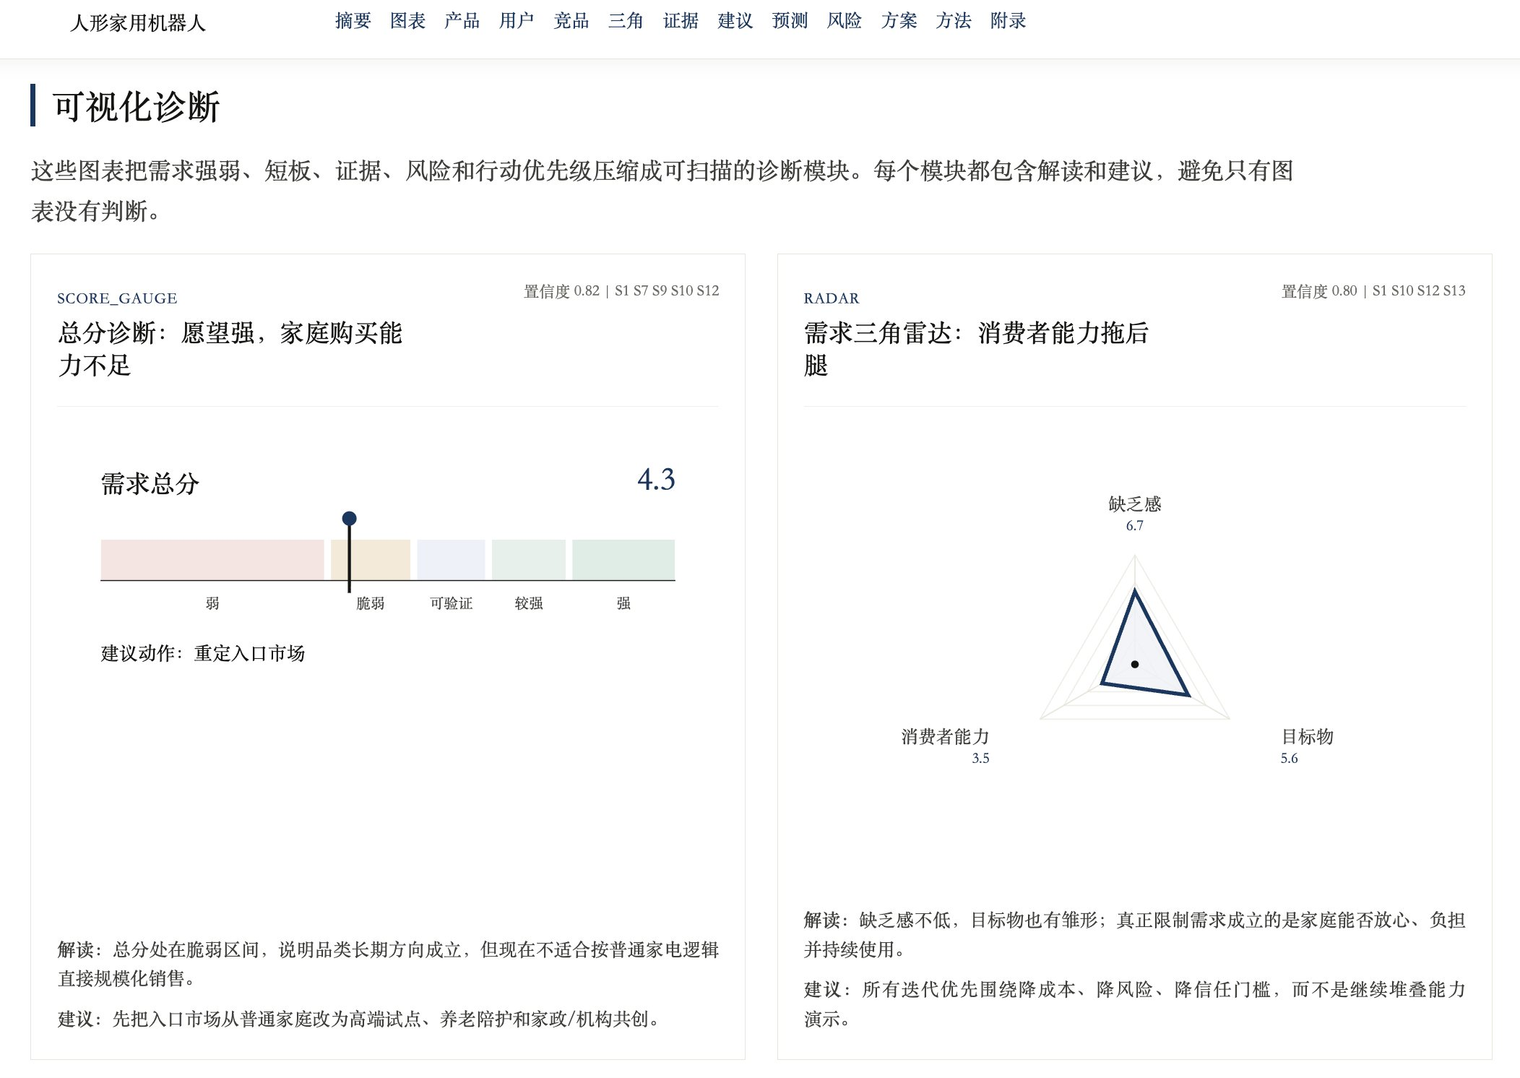The width and height of the screenshot is (1520, 1078).
Task: Open the 摘要 navigation link
Action: pos(353,21)
